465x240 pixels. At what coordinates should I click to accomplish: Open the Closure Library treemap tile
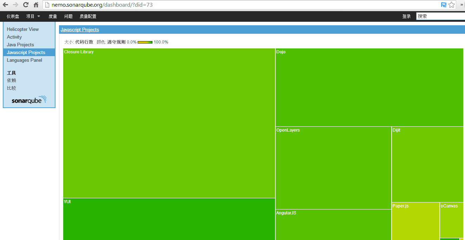click(169, 123)
